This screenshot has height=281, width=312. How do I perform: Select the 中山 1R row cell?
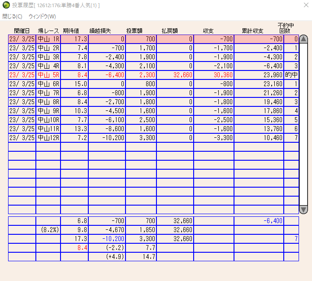[48, 39]
